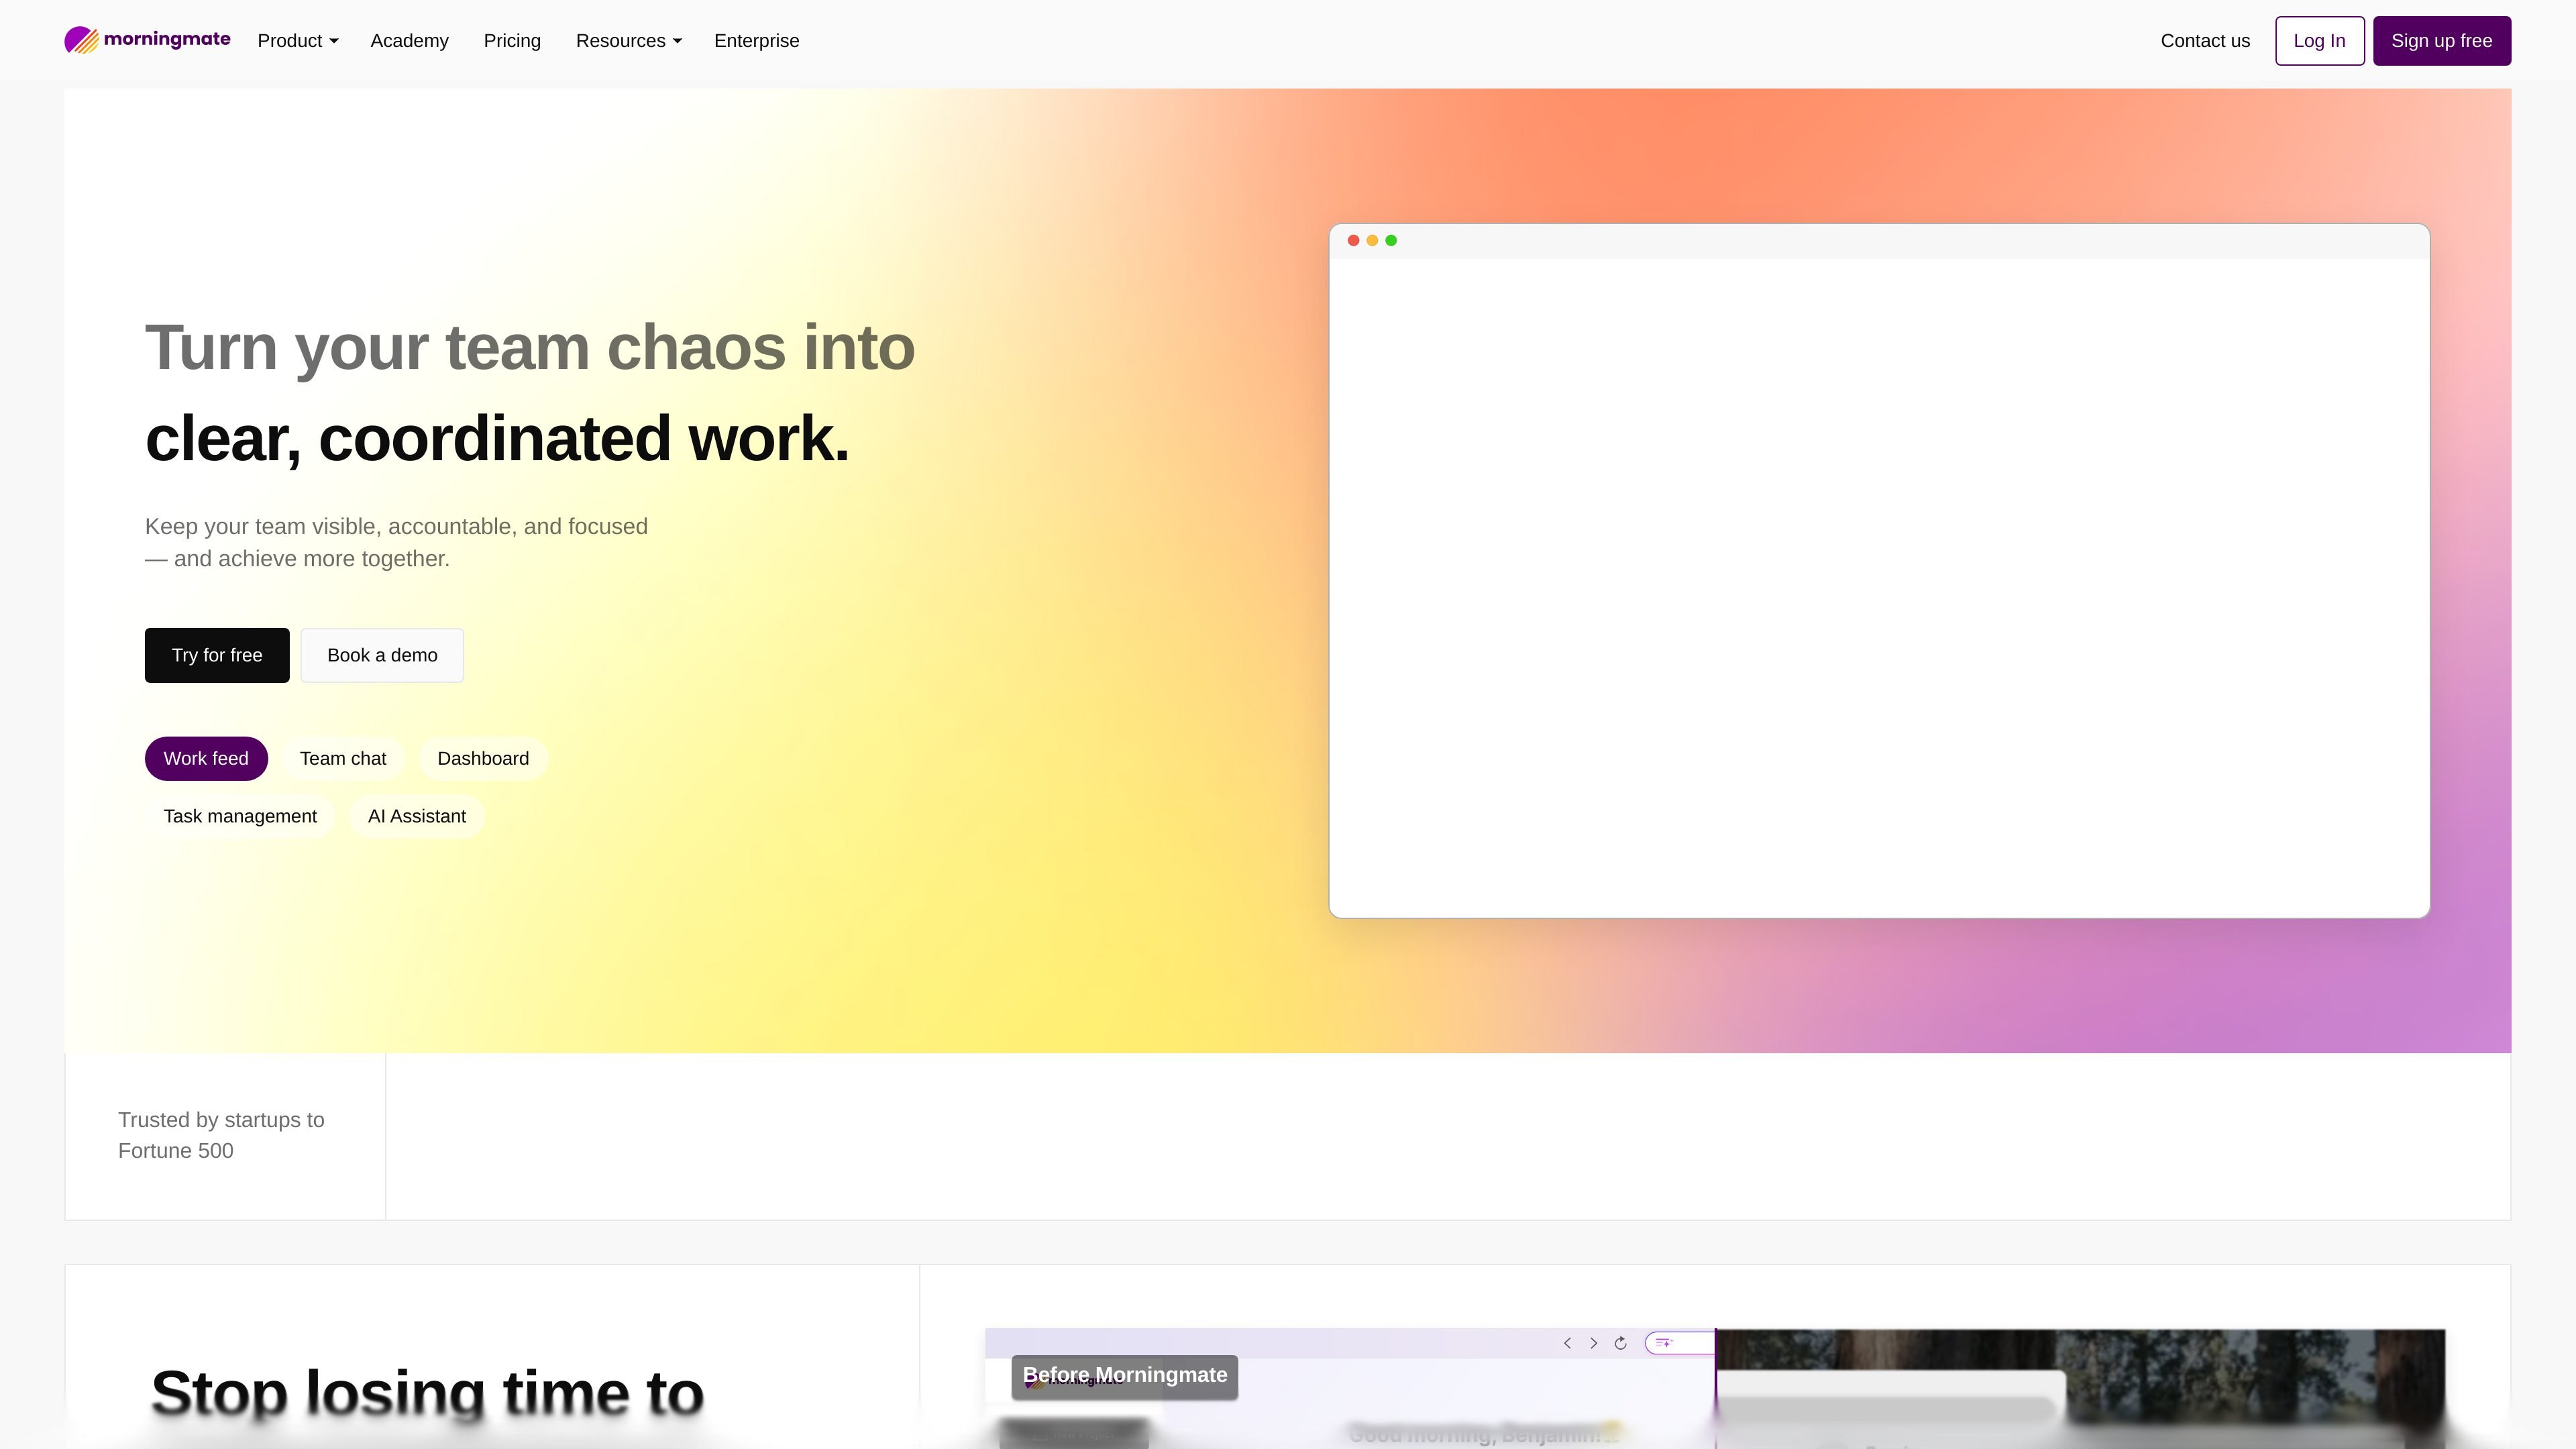This screenshot has width=2576, height=1449.
Task: Navigate to the Enterprise page
Action: pyautogui.click(x=757, y=41)
